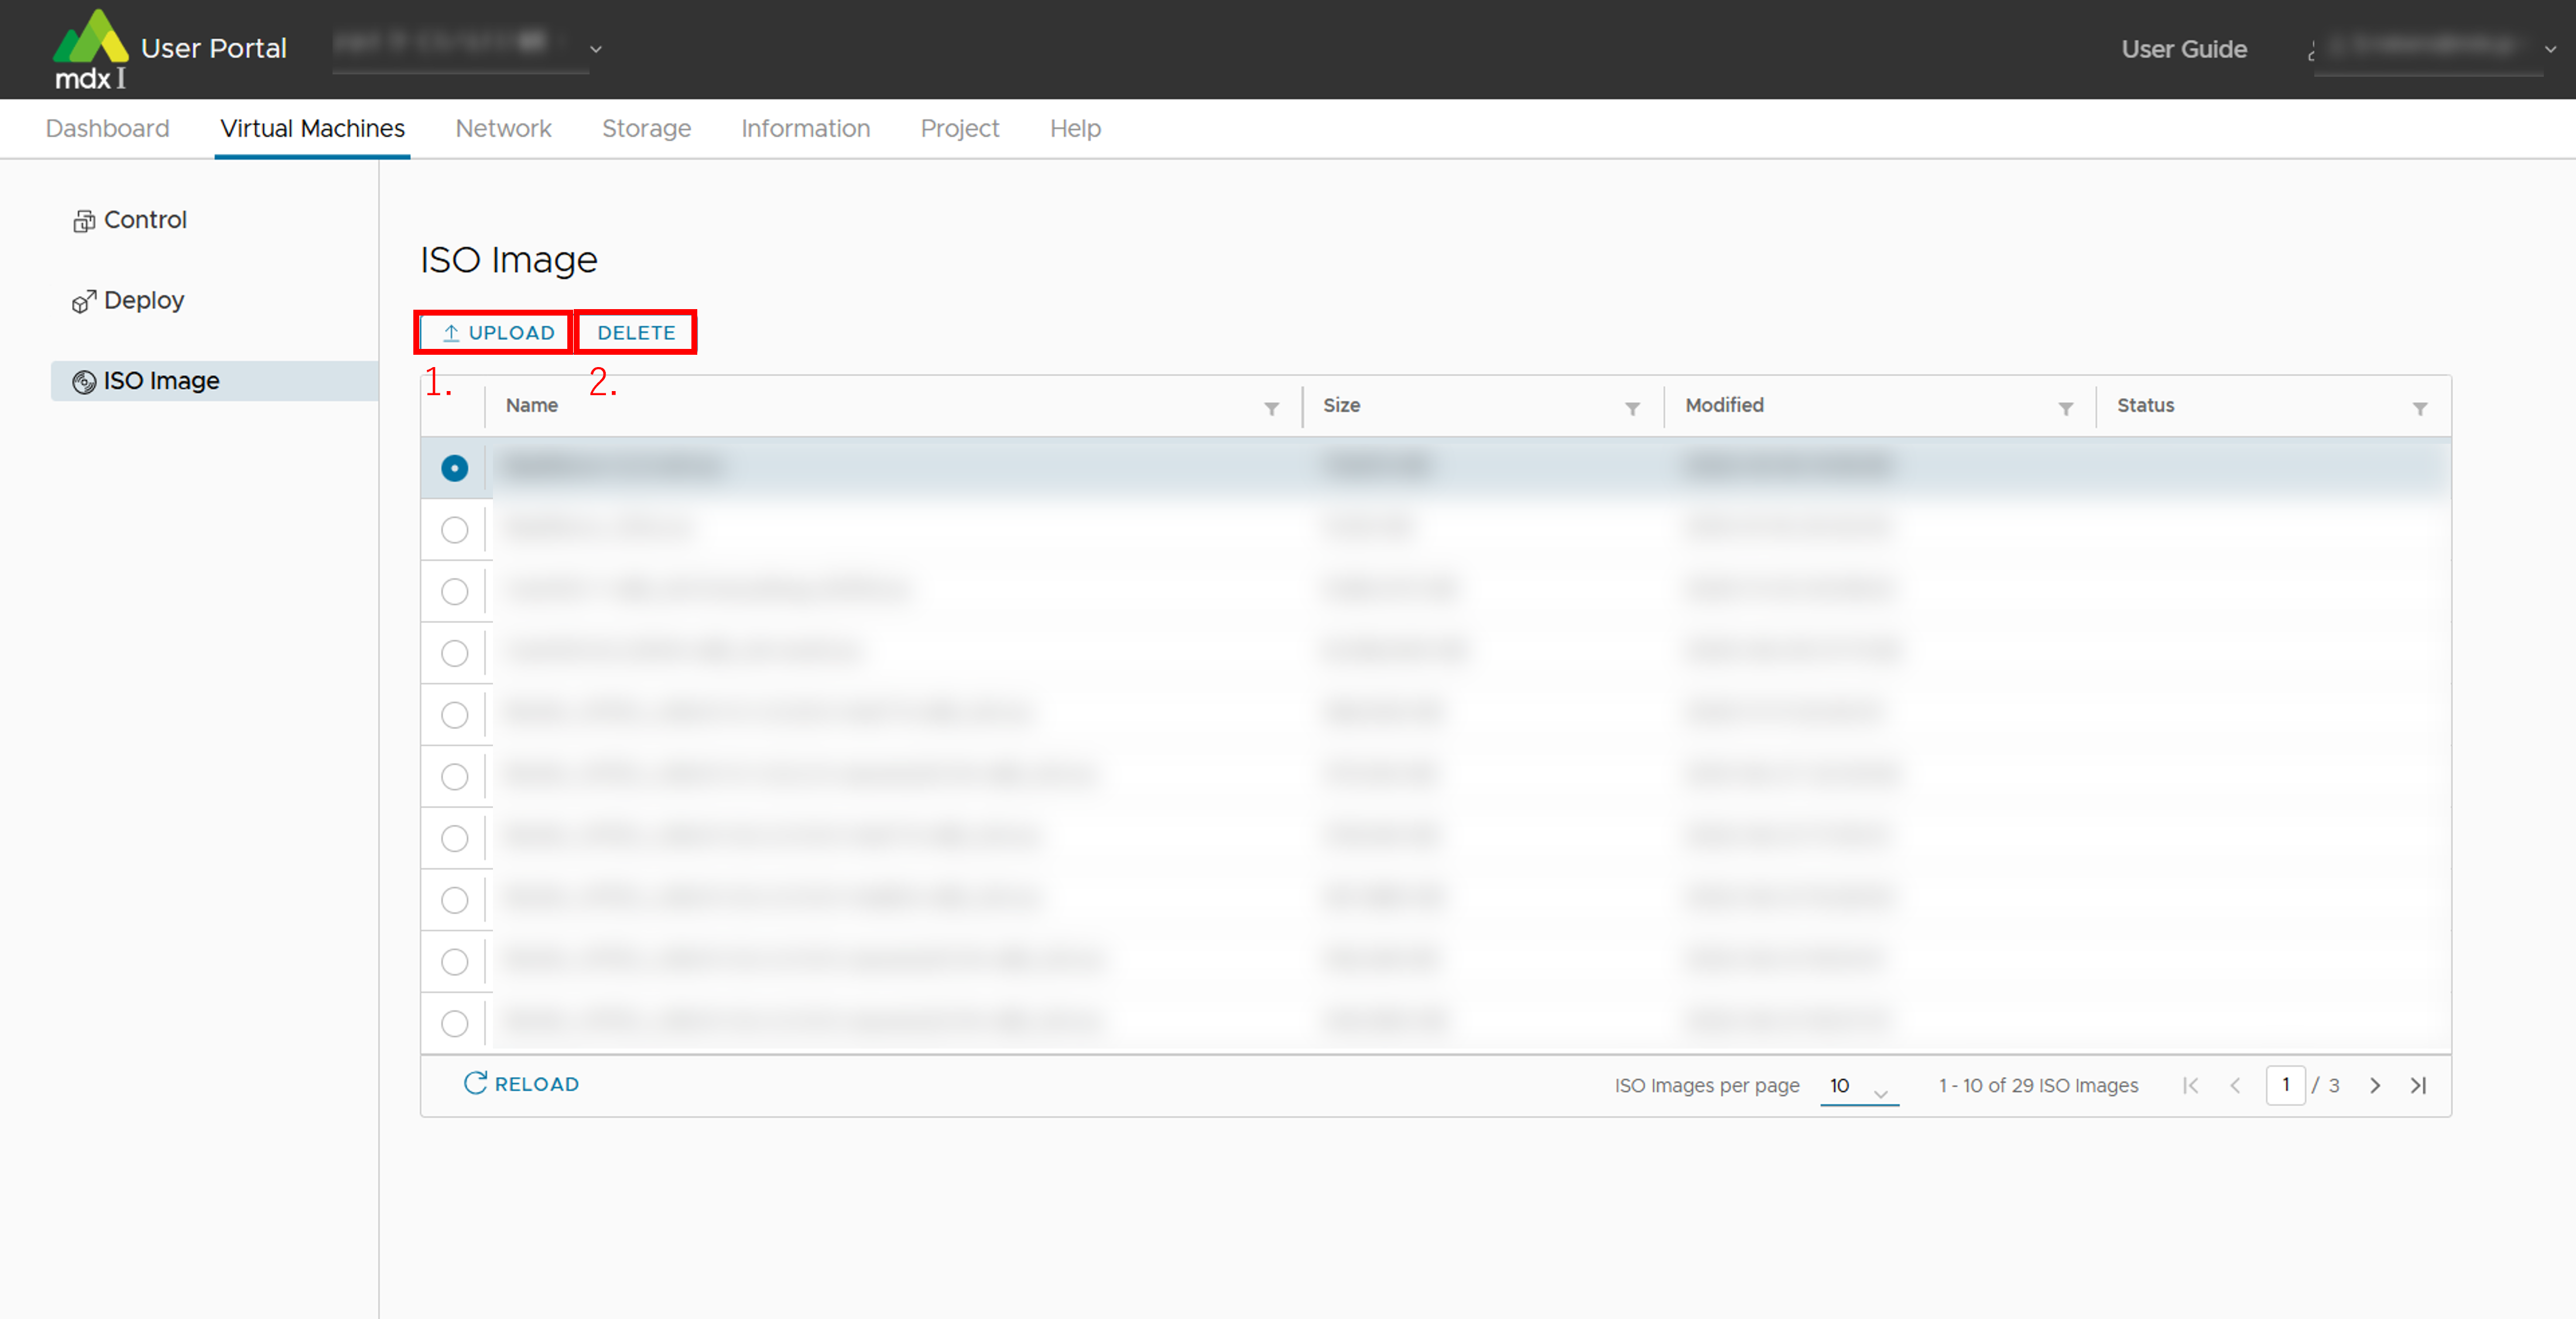2576x1319 pixels.
Task: Click the Size column filter icon
Action: 1632,408
